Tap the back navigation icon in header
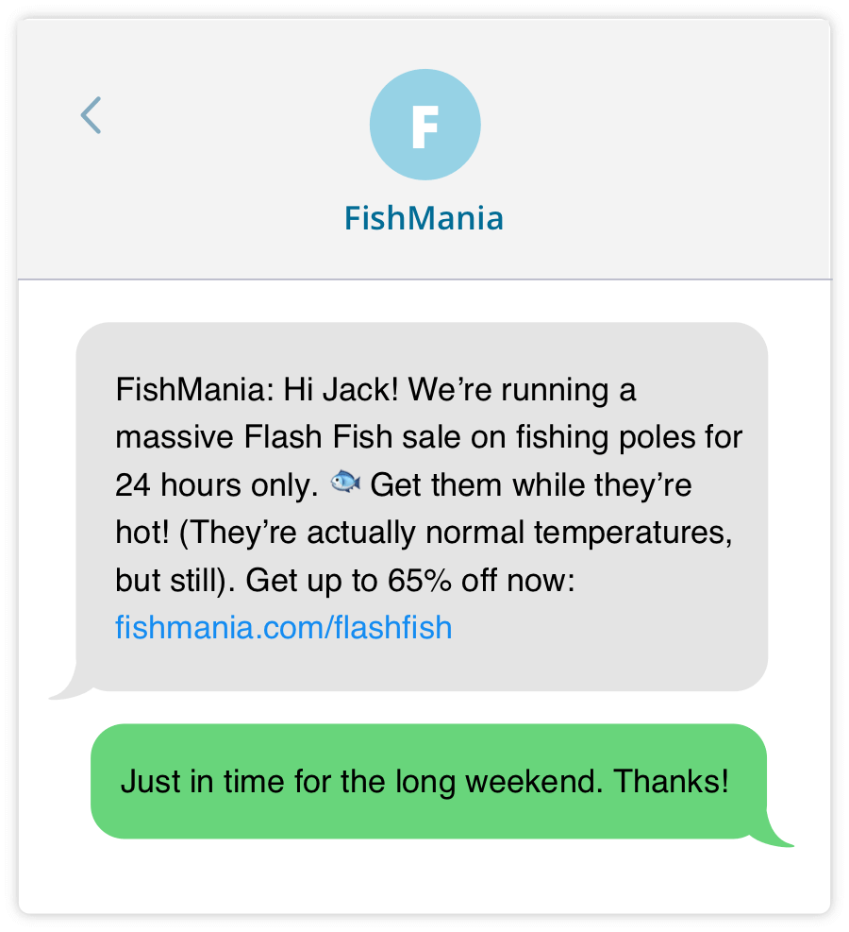The height and width of the screenshot is (932, 849). [90, 115]
